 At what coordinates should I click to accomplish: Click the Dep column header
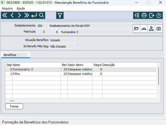pos(9,65)
